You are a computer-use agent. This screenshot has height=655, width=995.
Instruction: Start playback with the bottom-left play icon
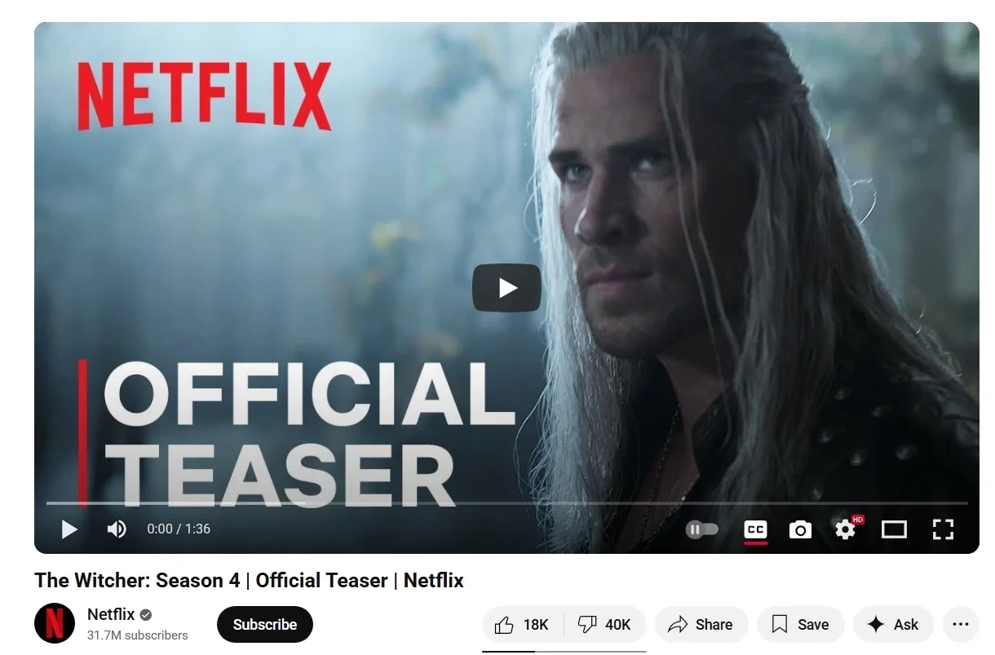[x=69, y=529]
